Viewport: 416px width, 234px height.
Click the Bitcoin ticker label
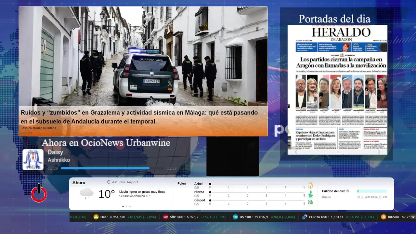[393, 217]
